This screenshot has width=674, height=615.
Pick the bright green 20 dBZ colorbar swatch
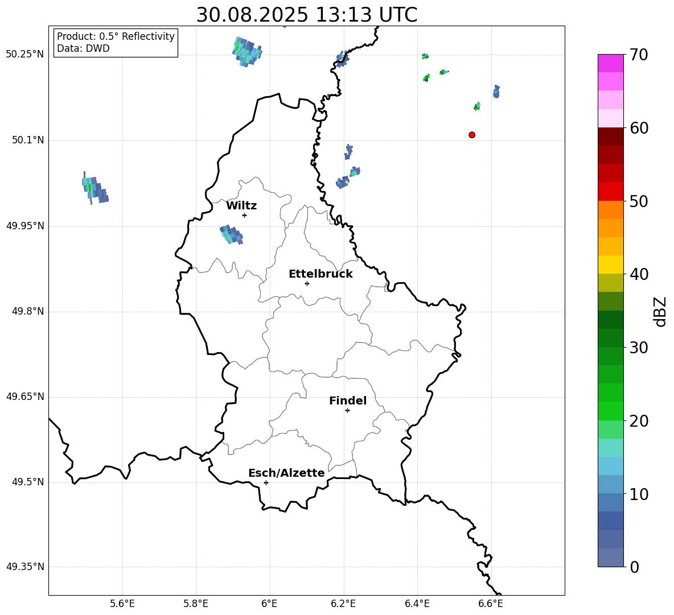click(x=610, y=411)
